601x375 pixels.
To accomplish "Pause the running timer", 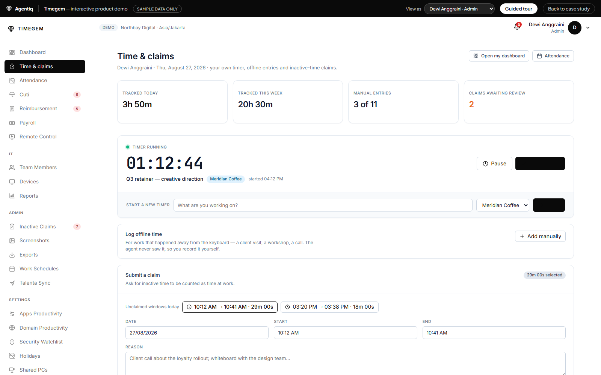I will click(x=494, y=163).
